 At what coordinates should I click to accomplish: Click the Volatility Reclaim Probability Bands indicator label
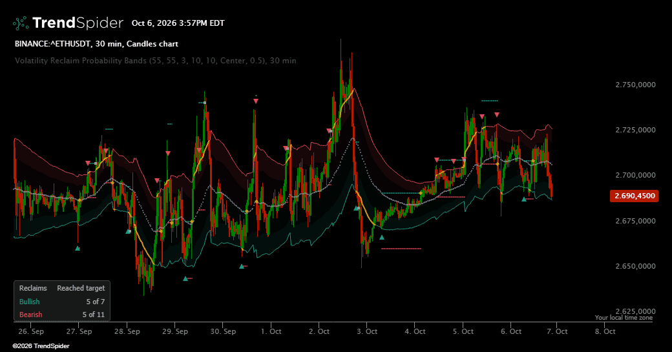coord(156,60)
